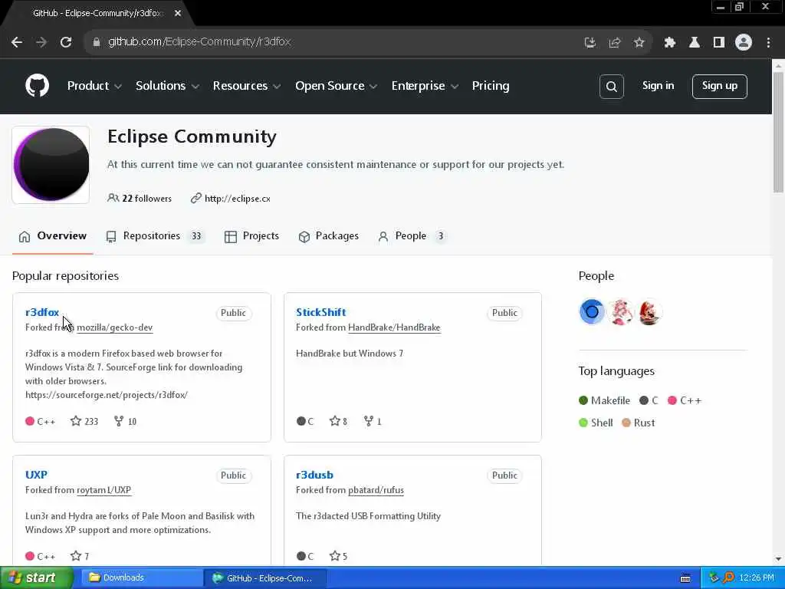Switch to Downloads taskbar window
Screen dimensions: 785x589
(x=140, y=578)
